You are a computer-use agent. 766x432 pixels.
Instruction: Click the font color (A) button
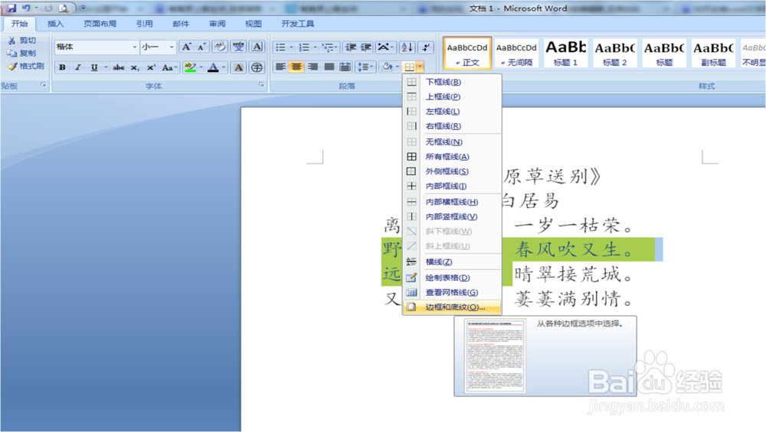tap(213, 67)
